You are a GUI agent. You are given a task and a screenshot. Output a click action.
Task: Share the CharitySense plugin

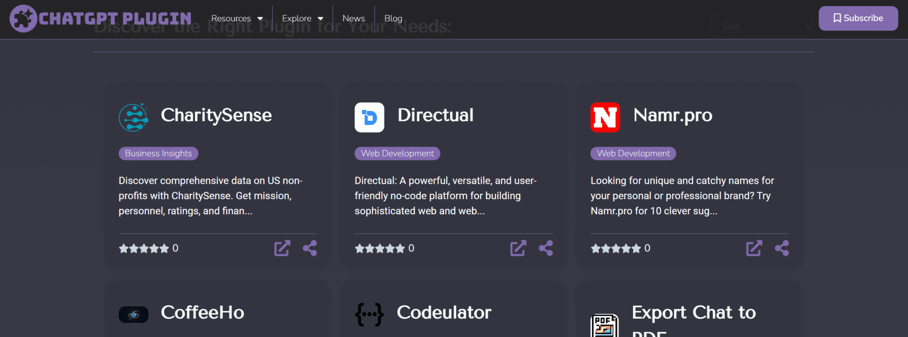(x=310, y=248)
